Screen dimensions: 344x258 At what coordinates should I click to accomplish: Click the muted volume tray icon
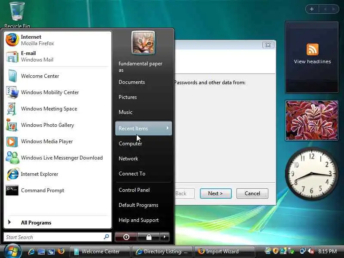point(311,251)
